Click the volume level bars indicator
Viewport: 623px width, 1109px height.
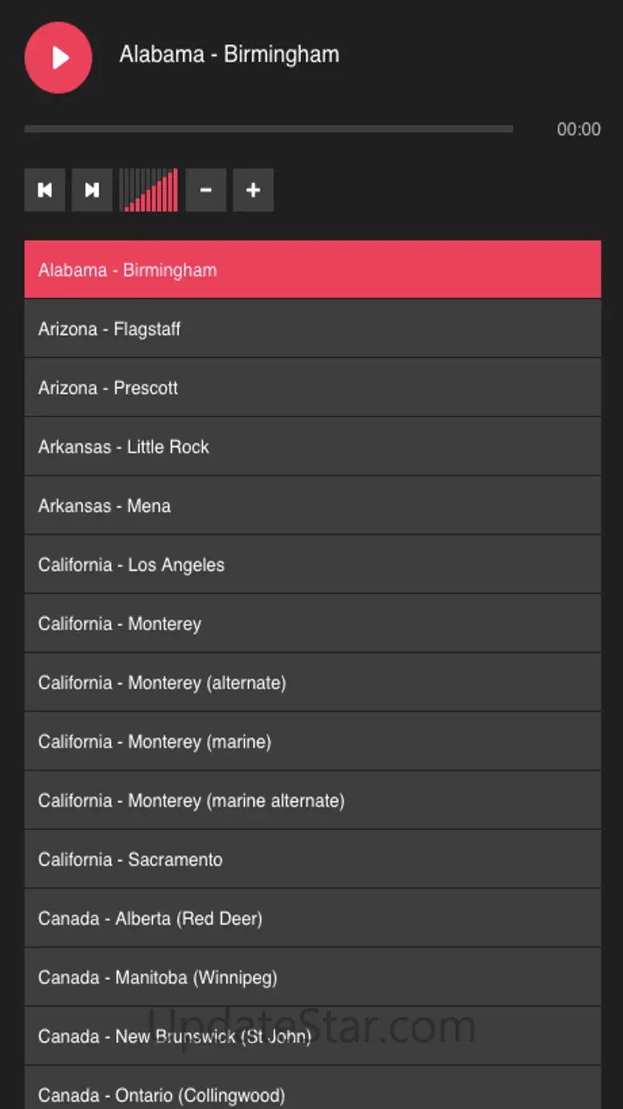[x=149, y=189]
